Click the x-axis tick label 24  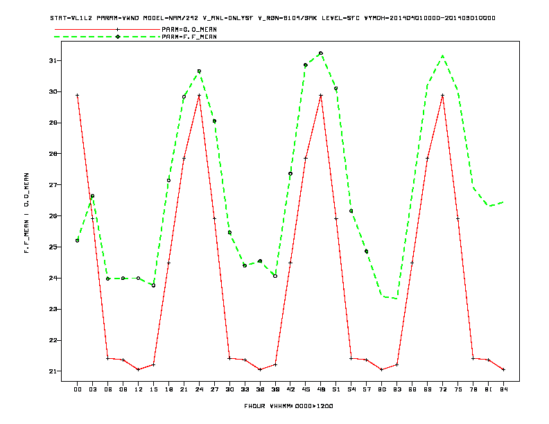click(x=199, y=389)
